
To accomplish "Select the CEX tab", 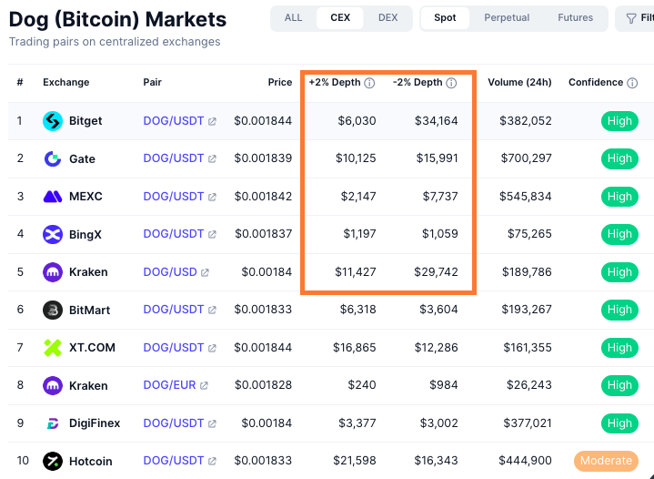I will (x=340, y=18).
